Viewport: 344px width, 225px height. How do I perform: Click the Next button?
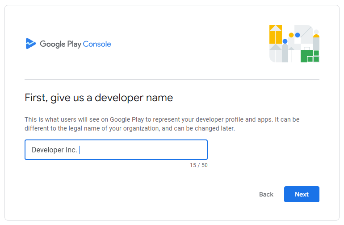pyautogui.click(x=302, y=194)
